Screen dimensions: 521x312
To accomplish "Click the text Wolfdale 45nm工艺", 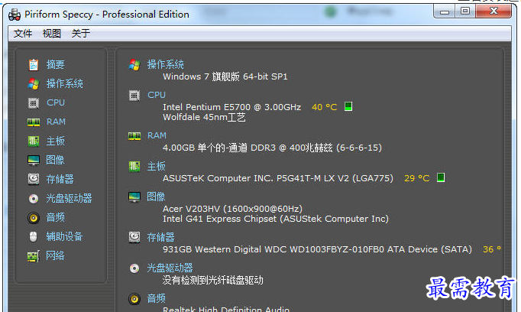I will coord(204,117).
